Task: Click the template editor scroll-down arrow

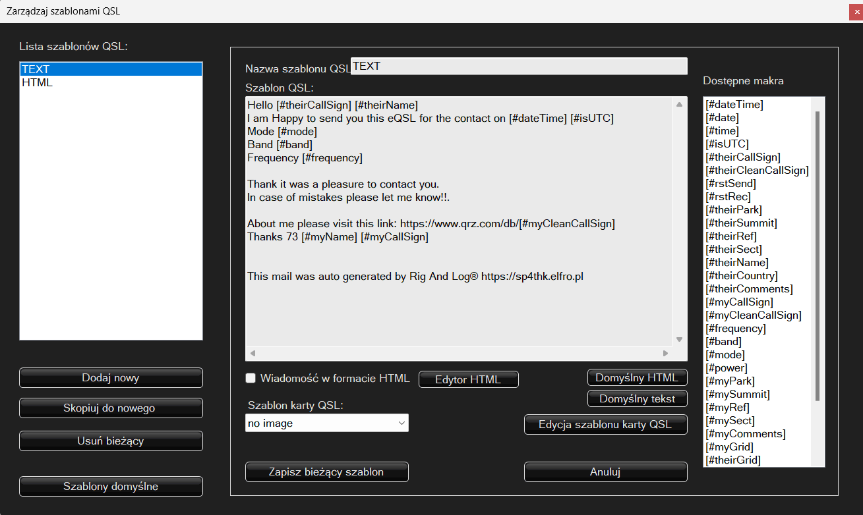Action: 680,340
